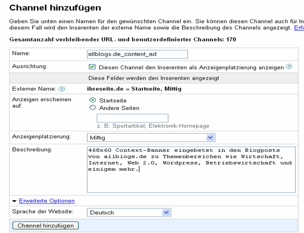Click the 'Anzeigen erscheinen auf:' label
This screenshot has height=233, width=304.
coord(42,103)
